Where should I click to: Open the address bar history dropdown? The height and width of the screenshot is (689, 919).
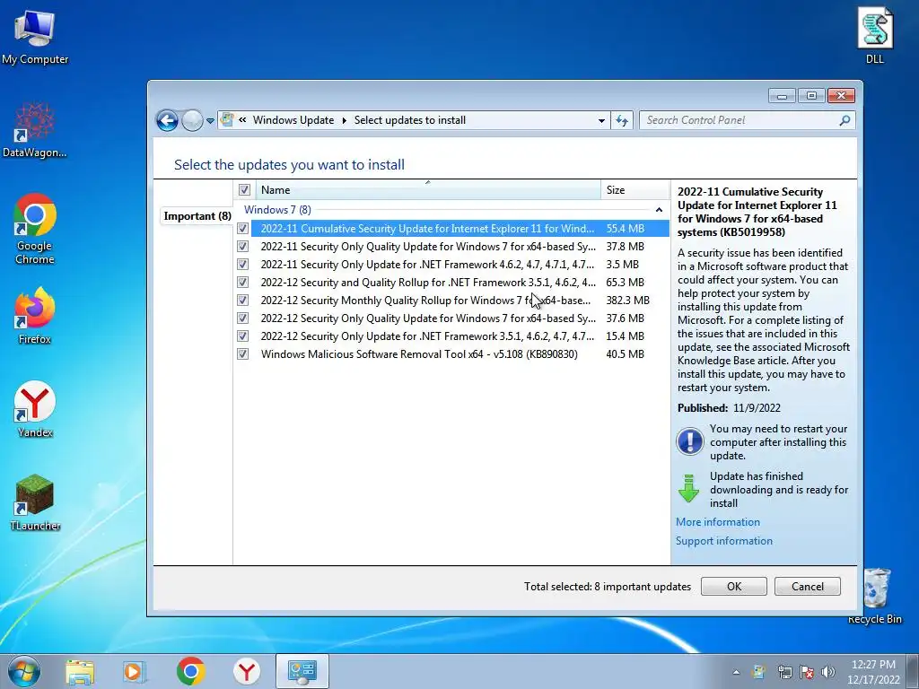pos(601,121)
